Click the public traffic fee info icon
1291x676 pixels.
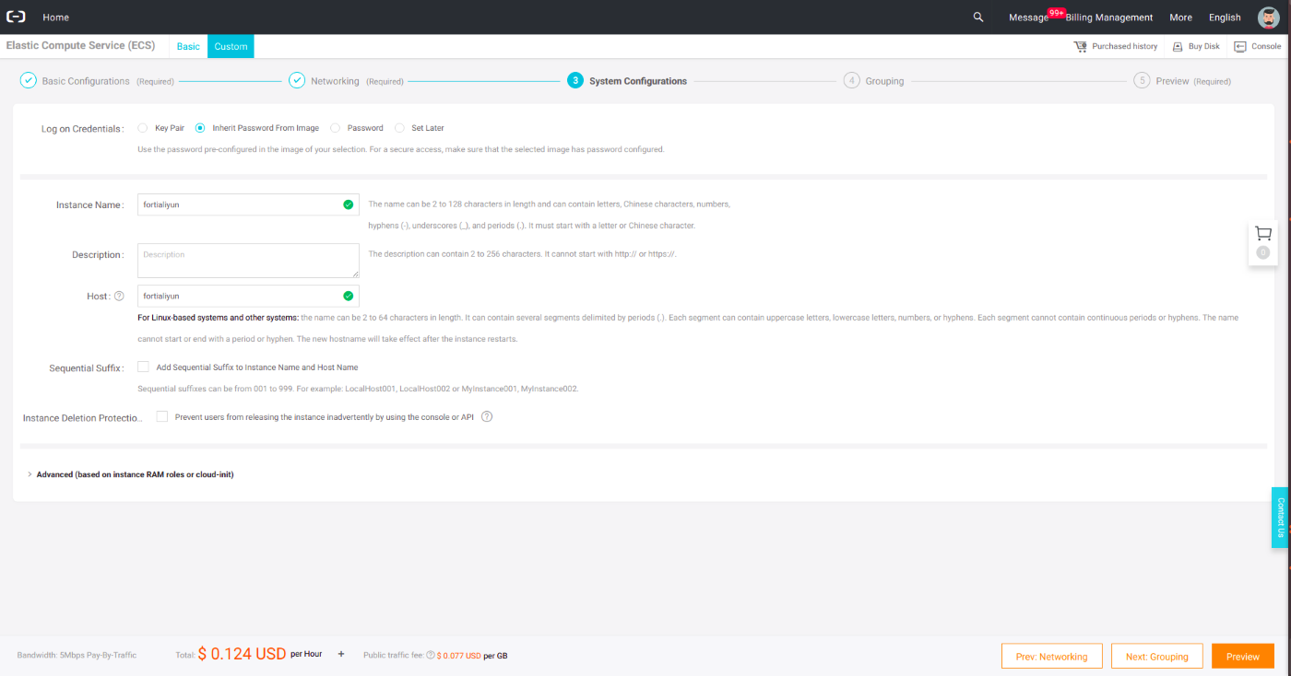430,655
